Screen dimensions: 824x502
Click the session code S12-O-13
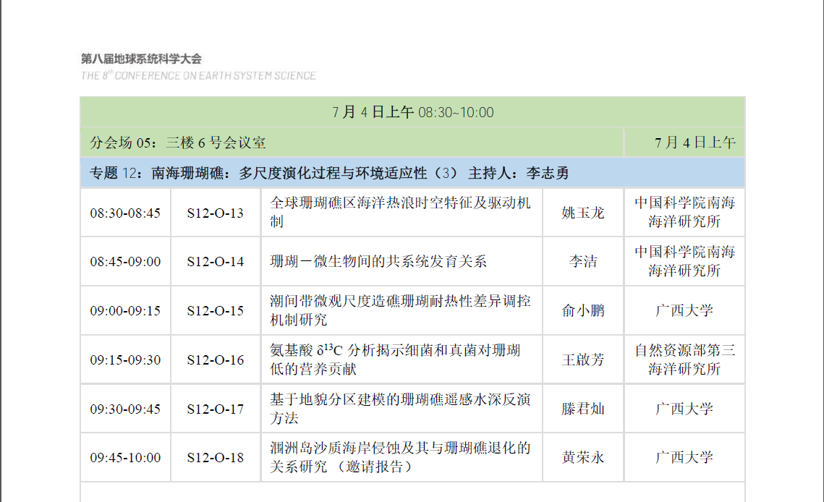(216, 213)
